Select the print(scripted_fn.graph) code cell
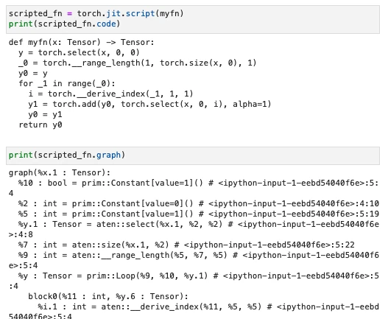 point(193,155)
